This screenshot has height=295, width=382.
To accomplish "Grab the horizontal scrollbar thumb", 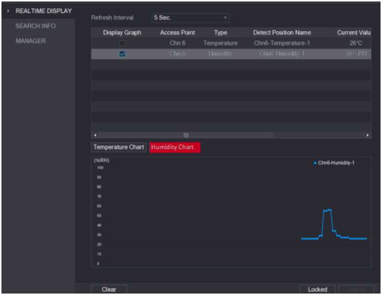I will (186, 135).
